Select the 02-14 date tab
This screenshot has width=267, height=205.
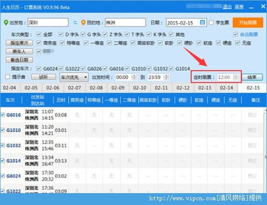point(226,88)
